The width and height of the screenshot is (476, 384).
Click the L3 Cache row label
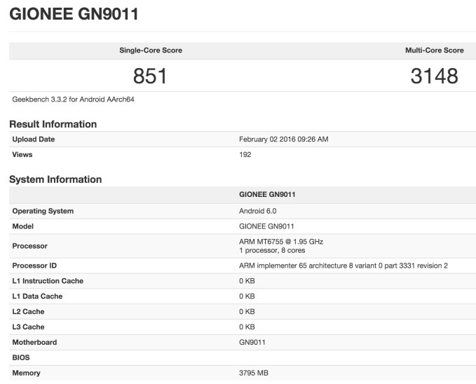(x=29, y=327)
